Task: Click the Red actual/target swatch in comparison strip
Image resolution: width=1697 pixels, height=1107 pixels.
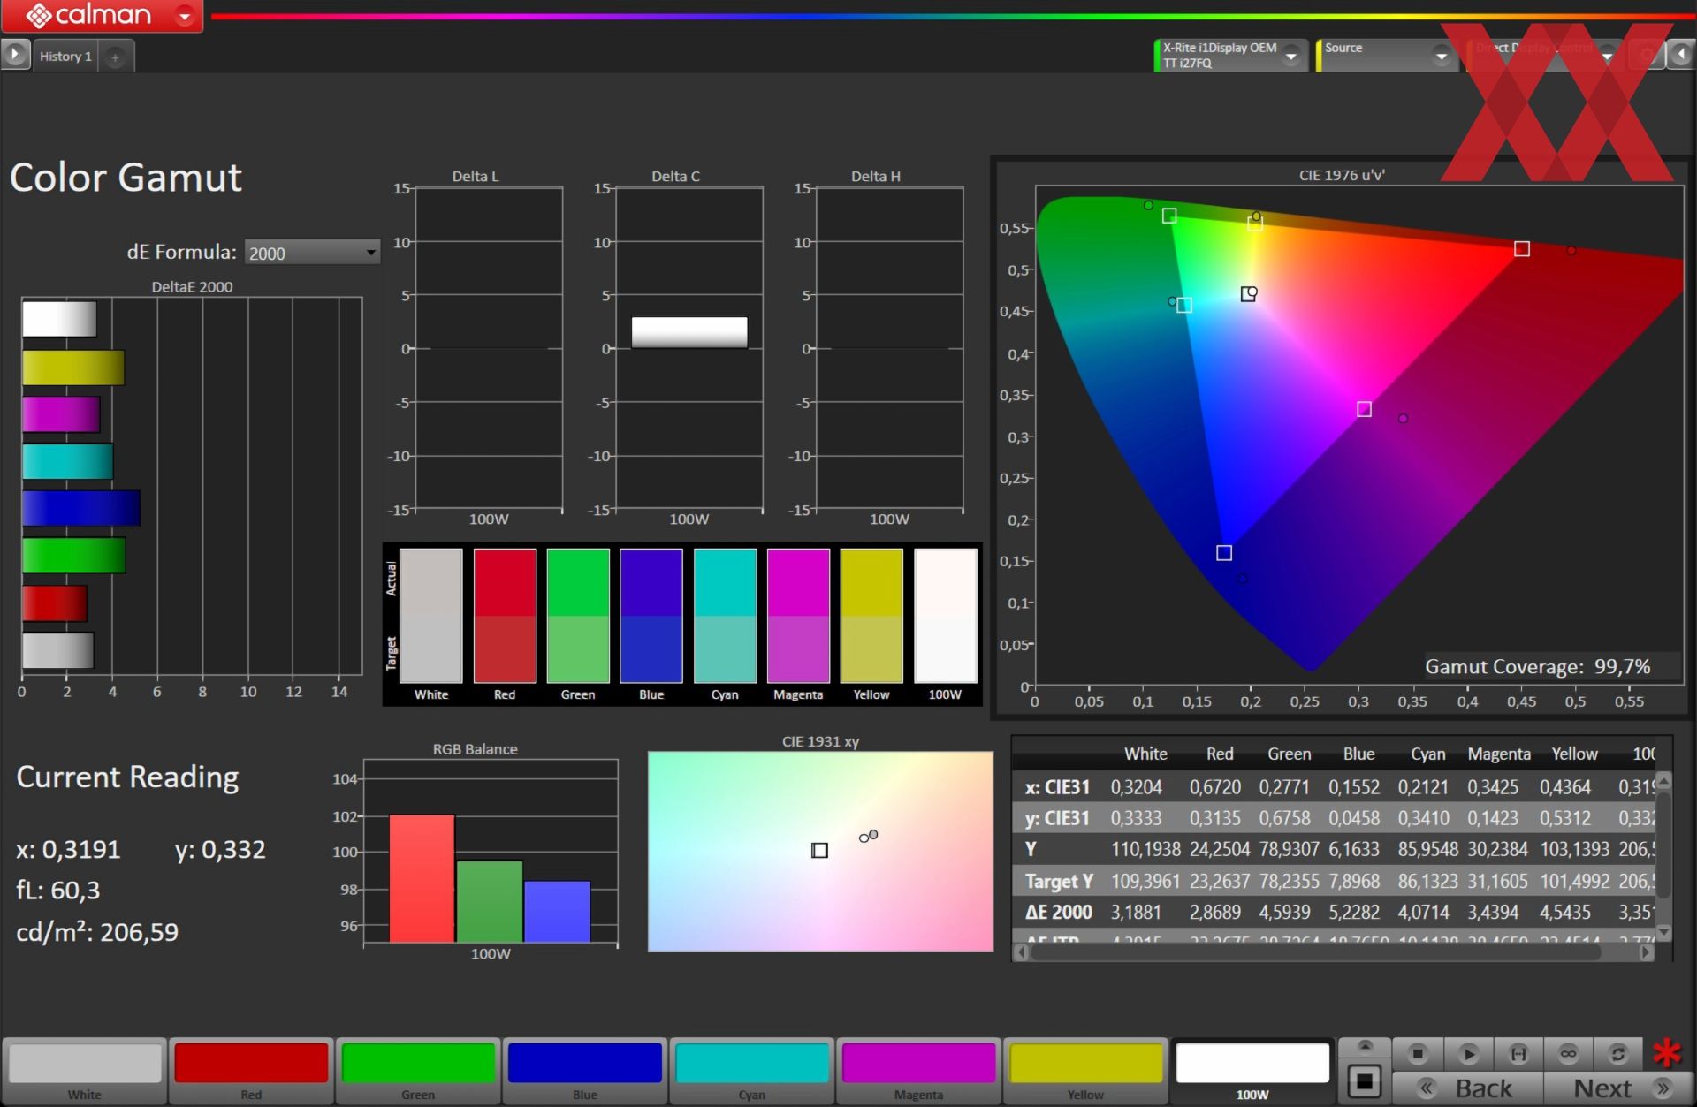Action: coord(505,616)
